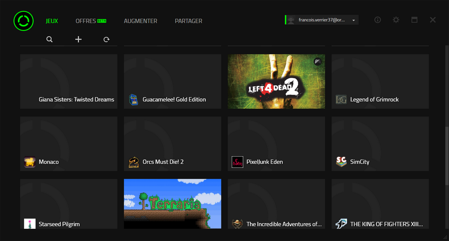
Task: Open the search games magnifier icon
Action: [49, 39]
